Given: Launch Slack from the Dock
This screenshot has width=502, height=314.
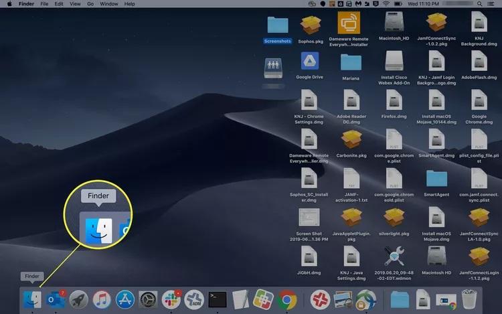Looking at the screenshot, I should coord(171,299).
